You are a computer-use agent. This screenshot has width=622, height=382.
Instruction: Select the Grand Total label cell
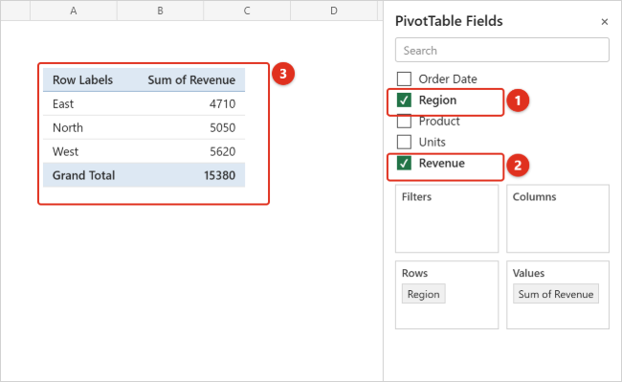click(83, 175)
